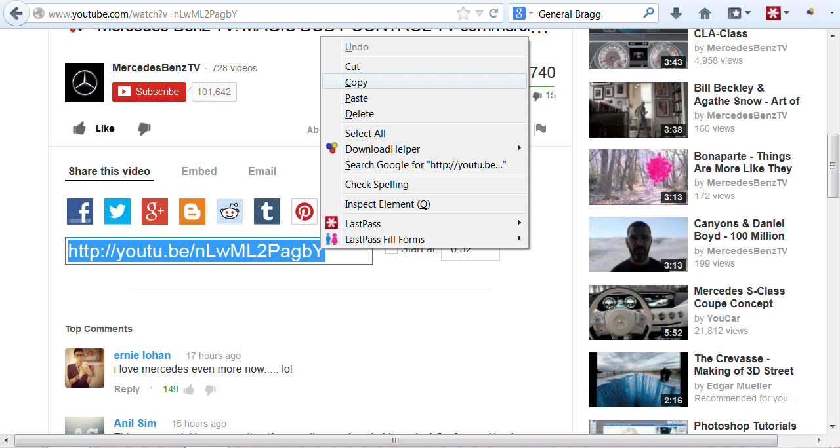The height and width of the screenshot is (448, 840).
Task: Open search engine dropdown in search bar
Action: (x=523, y=14)
